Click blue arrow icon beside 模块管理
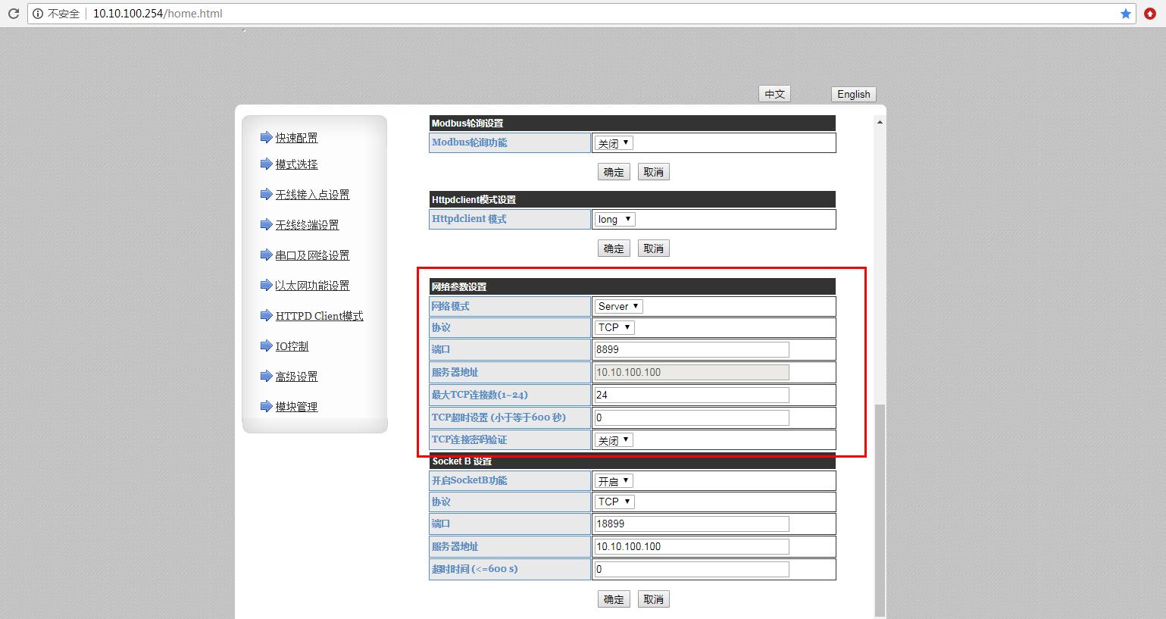Screen dimensions: 1166x619 pyautogui.click(x=266, y=407)
